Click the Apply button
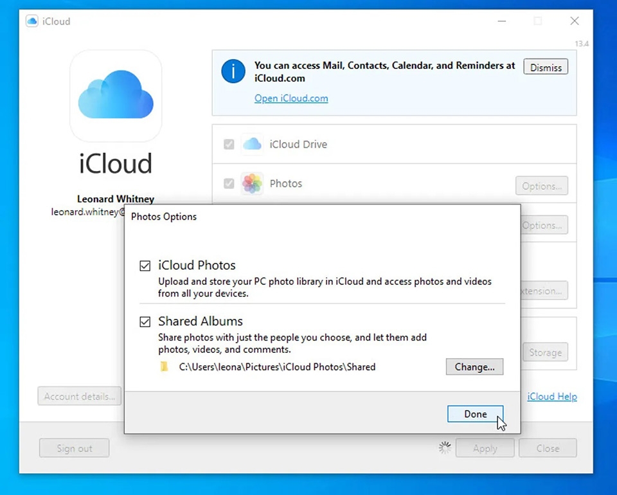The image size is (617, 495). [485, 448]
